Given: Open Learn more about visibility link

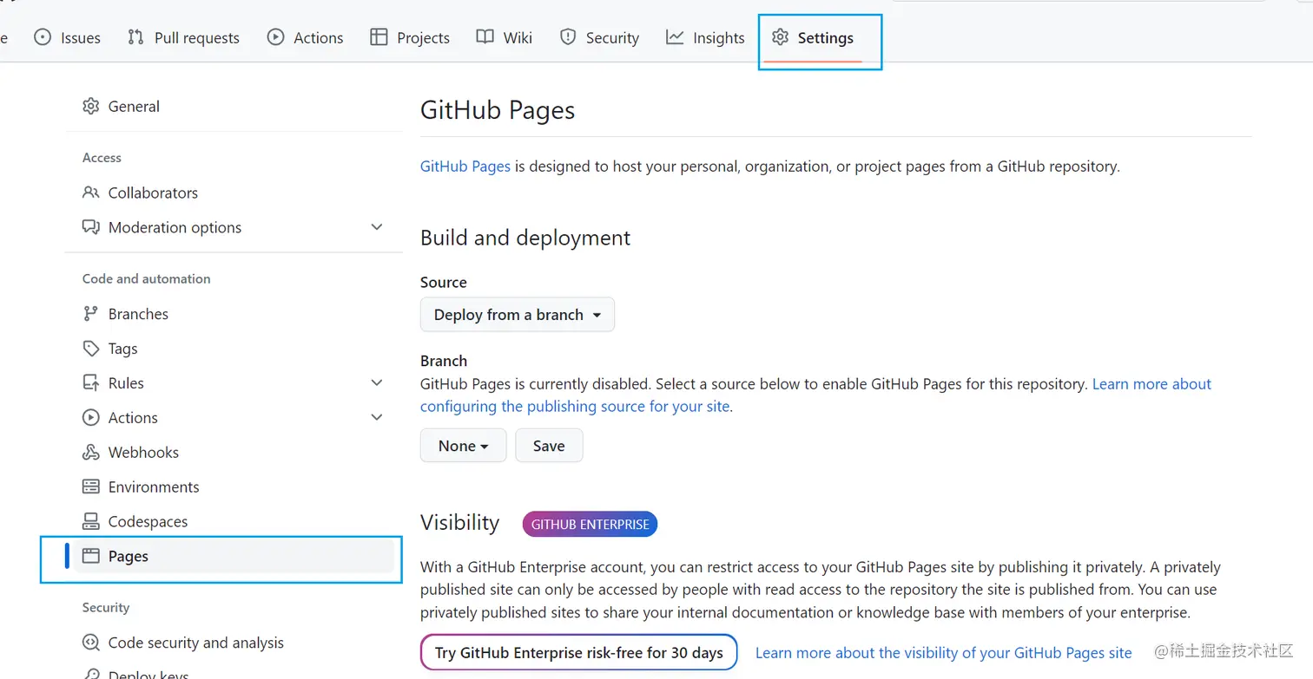Looking at the screenshot, I should pos(944,653).
